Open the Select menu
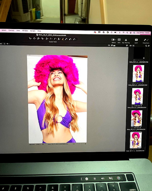The image size is (152, 191). click(4, 30)
